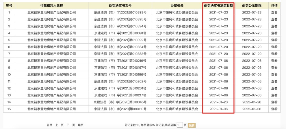This screenshot has height=129, width=286.
Task: Select document number 第010391号 cell
Action: point(120,33)
